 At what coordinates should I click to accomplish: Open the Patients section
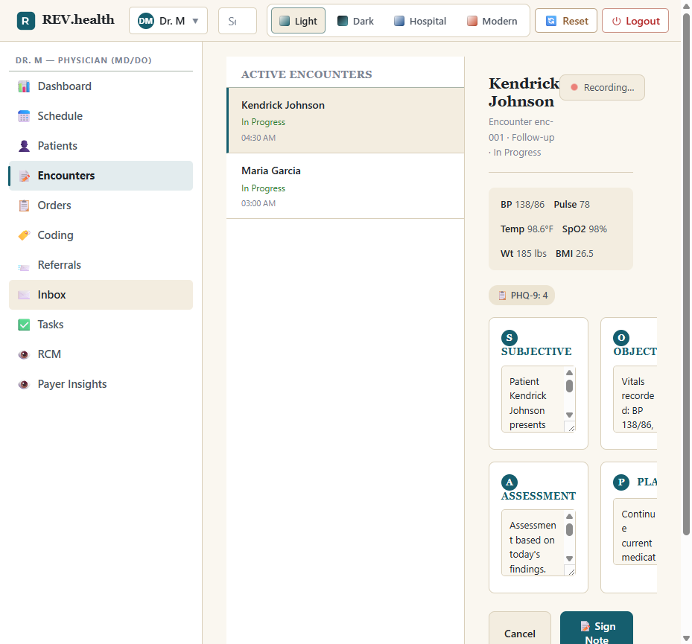(101, 146)
